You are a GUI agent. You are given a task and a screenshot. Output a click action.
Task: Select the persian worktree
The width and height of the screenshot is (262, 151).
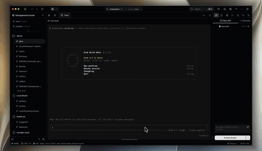point(29,67)
